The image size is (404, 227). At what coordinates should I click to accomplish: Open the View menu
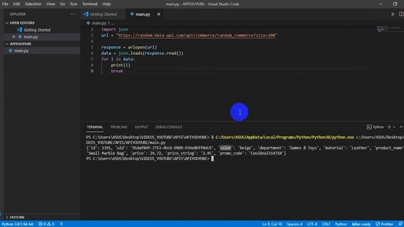click(50, 4)
